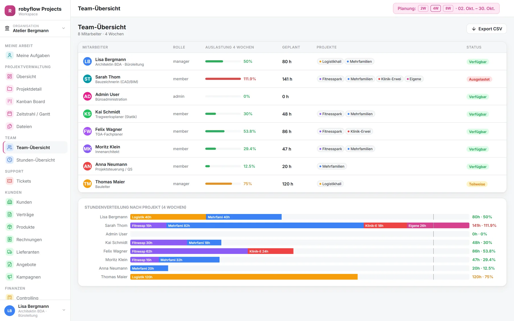Click the Angebote icon

pyautogui.click(x=10, y=265)
